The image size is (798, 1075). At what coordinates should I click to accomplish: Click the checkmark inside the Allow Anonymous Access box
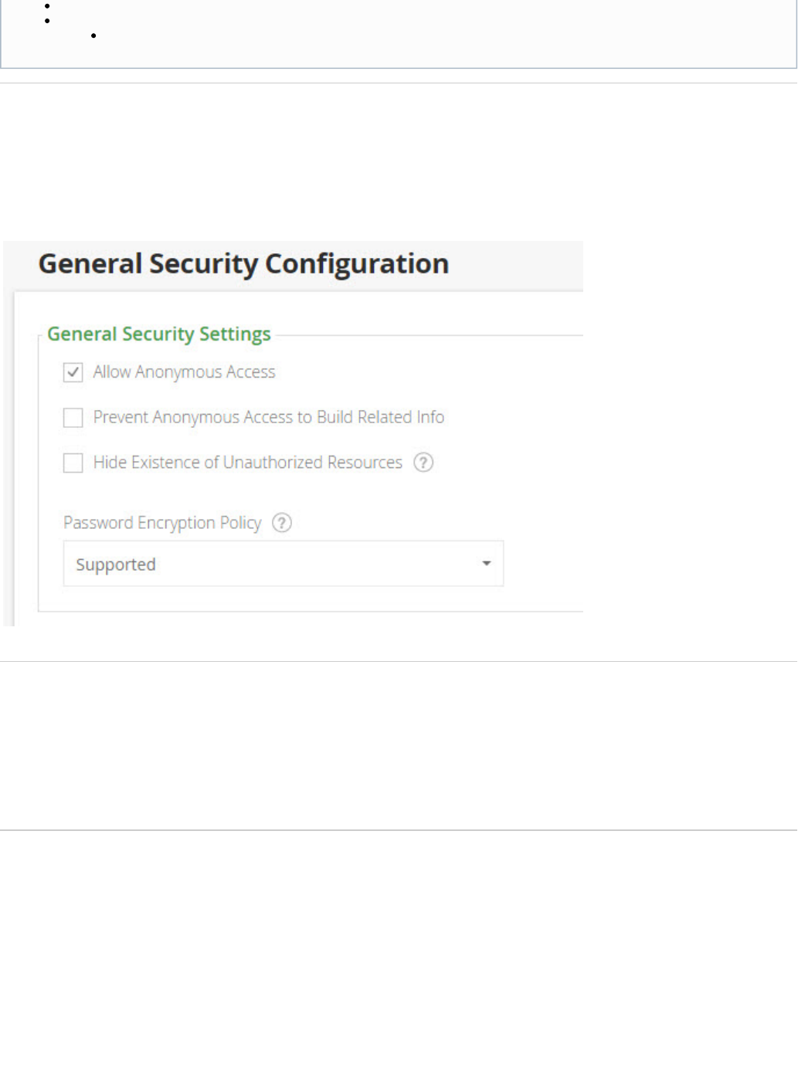click(x=73, y=372)
